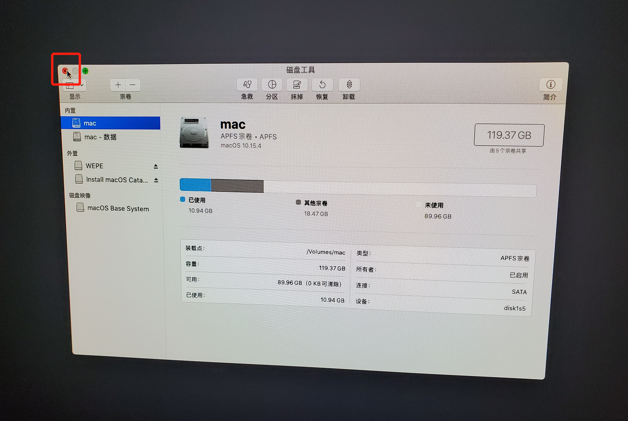Click the 'macOS 10.15.4' version text
Image resolution: width=628 pixels, height=421 pixels.
point(241,145)
